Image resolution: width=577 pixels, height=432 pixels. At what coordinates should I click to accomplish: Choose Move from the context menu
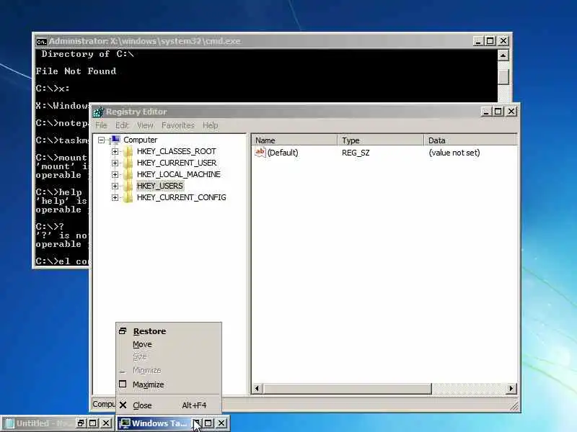tap(169, 345)
